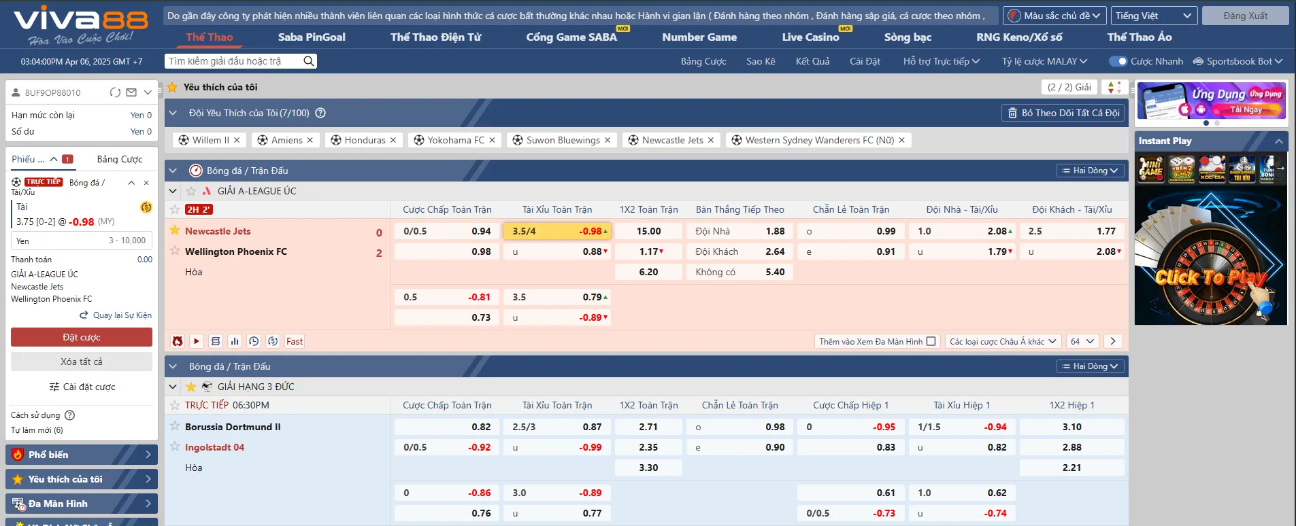Open the Tiếng Việt language dropdown
The width and height of the screenshot is (1296, 526).
click(x=1154, y=16)
